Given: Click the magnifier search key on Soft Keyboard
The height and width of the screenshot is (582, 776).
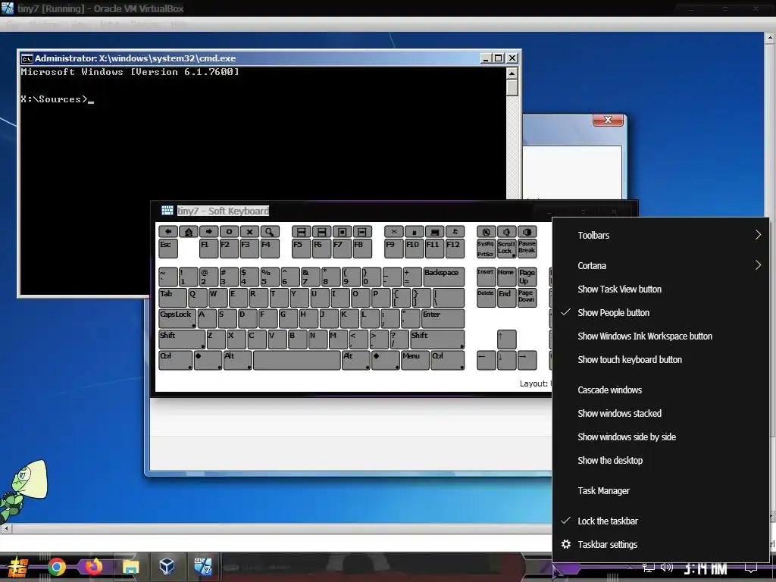Looking at the screenshot, I should [x=270, y=231].
